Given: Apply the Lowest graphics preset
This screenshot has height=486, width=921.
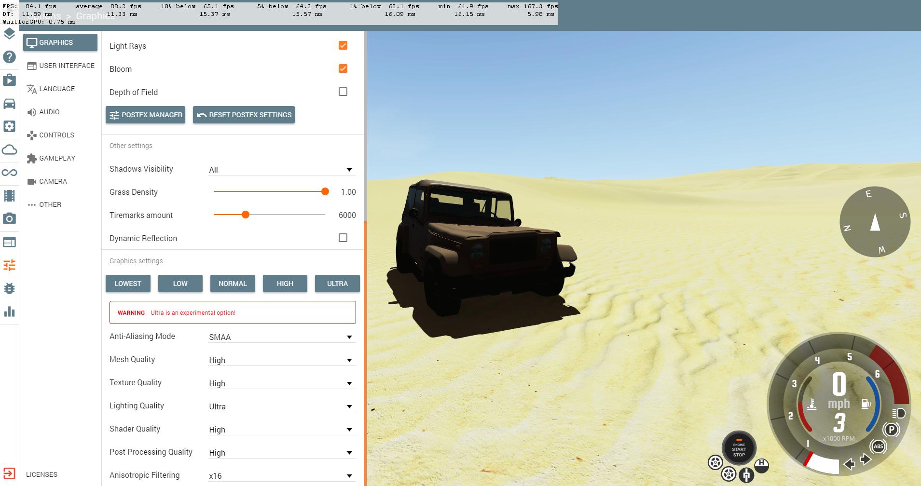Looking at the screenshot, I should click(128, 283).
